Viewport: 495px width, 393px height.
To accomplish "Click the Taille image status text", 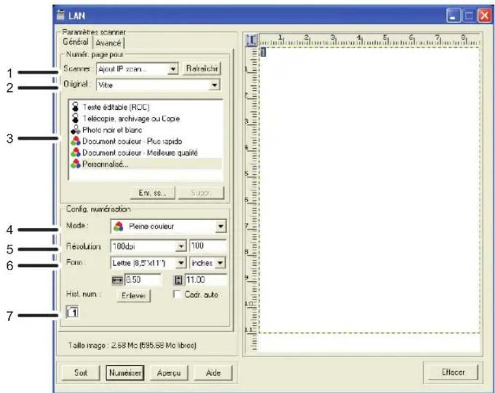I will 132,345.
